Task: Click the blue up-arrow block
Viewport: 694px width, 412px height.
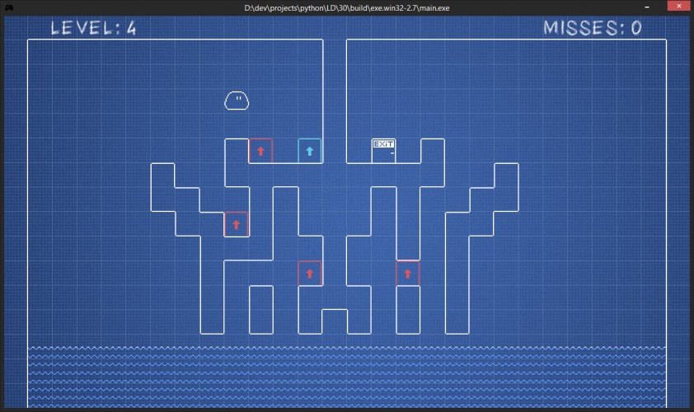Action: (310, 151)
